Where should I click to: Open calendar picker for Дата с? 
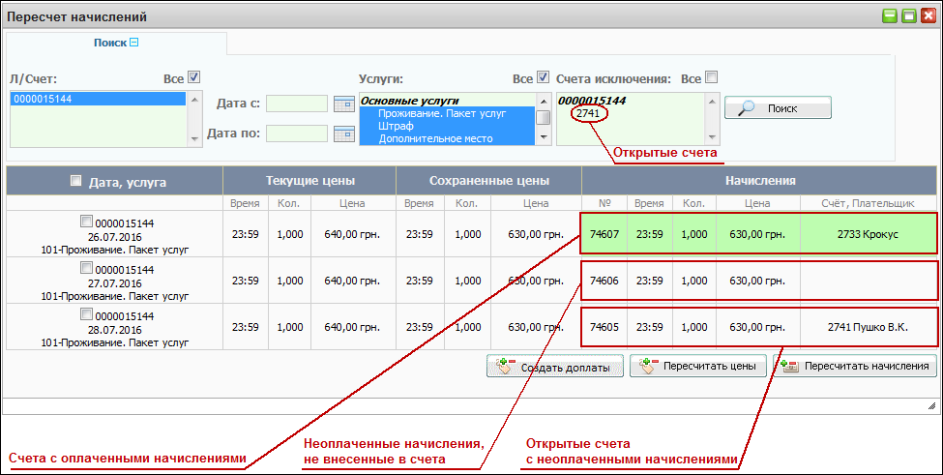click(x=343, y=104)
